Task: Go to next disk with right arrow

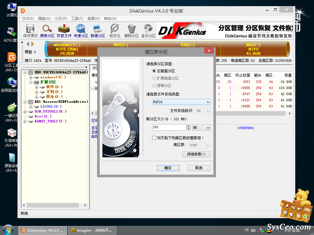Action: 33,44
